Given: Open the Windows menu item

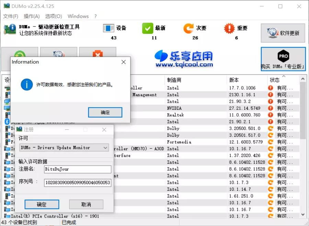Looking at the screenshot, I should click(x=78, y=16).
